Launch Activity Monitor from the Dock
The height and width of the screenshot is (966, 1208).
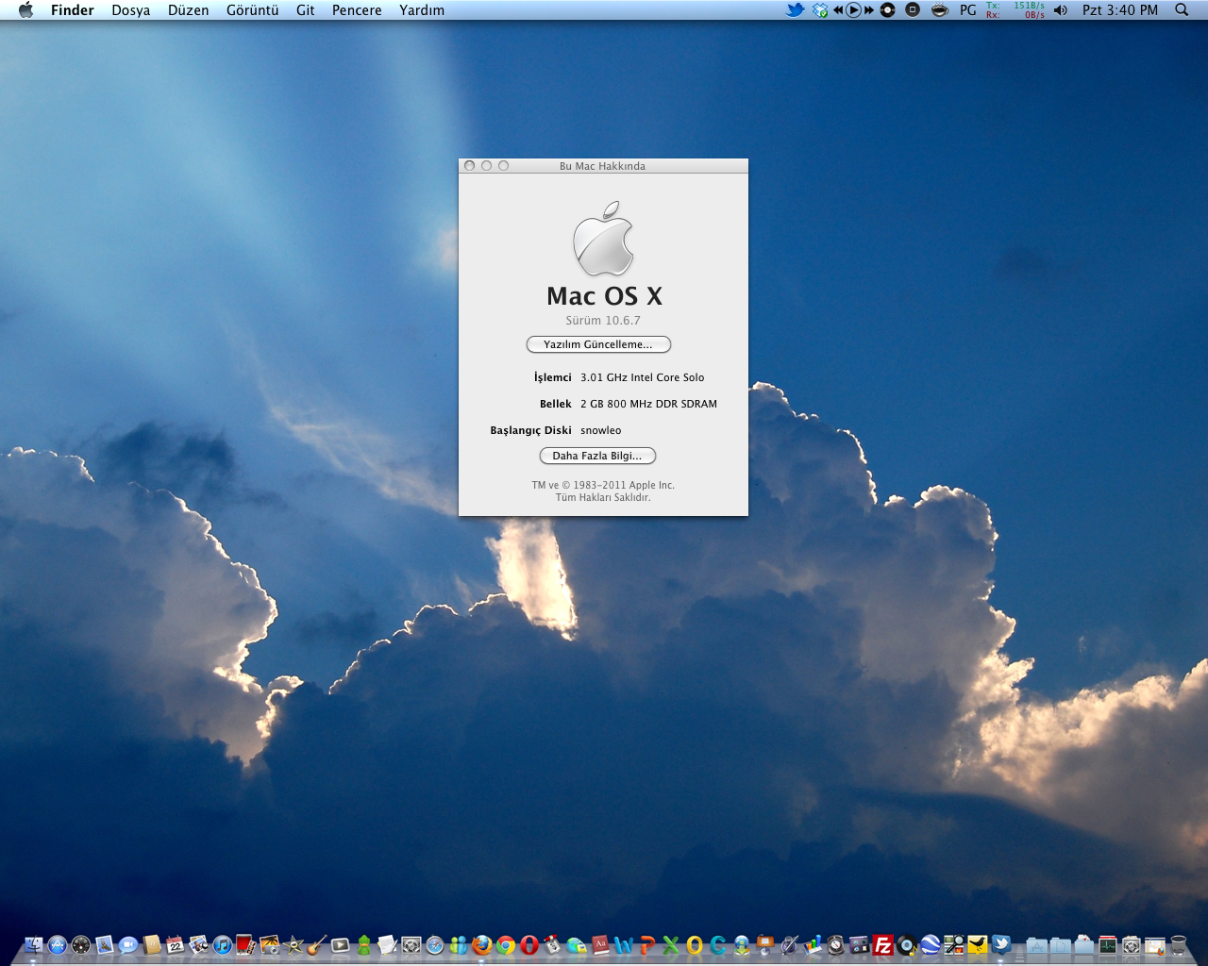(x=1108, y=944)
